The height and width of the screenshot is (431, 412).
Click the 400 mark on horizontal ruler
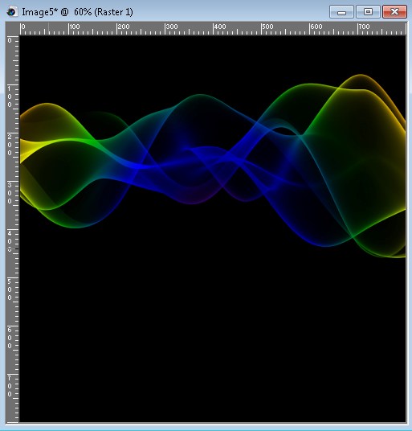219,27
